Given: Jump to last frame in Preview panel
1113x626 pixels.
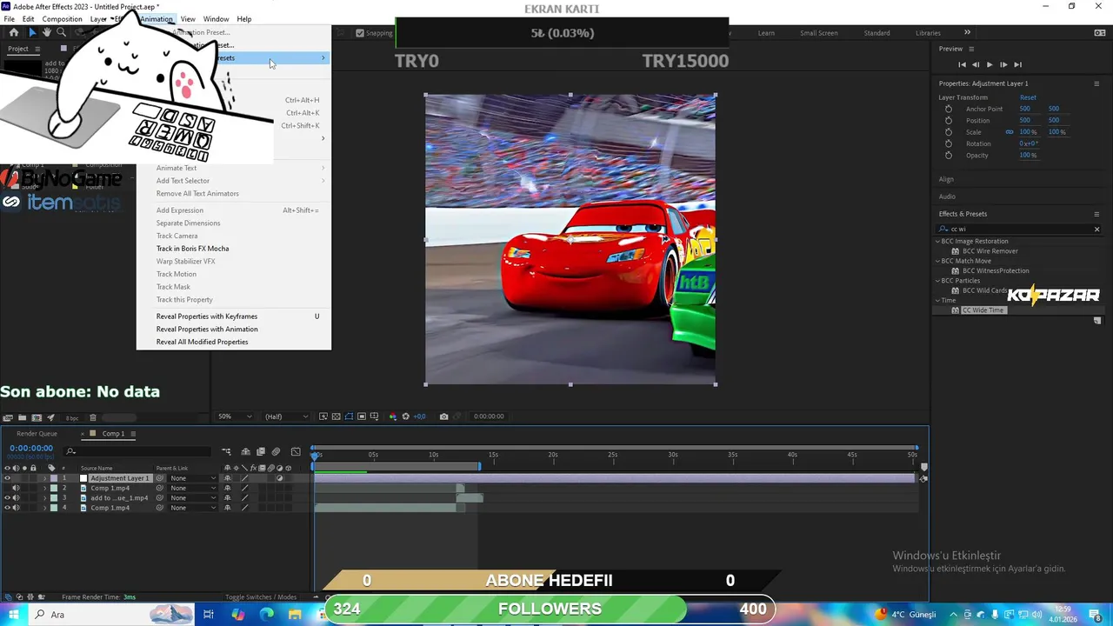Looking at the screenshot, I should tap(1017, 64).
